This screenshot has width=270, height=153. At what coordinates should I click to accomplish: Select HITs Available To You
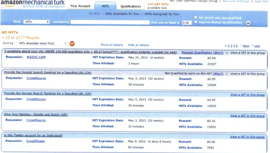122,14
